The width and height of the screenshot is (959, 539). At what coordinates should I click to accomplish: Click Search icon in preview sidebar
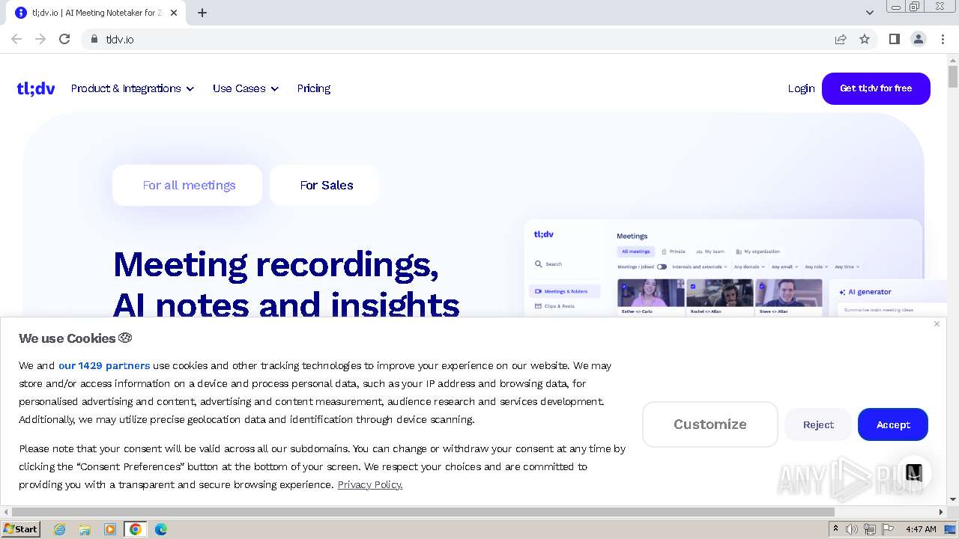[x=539, y=264]
